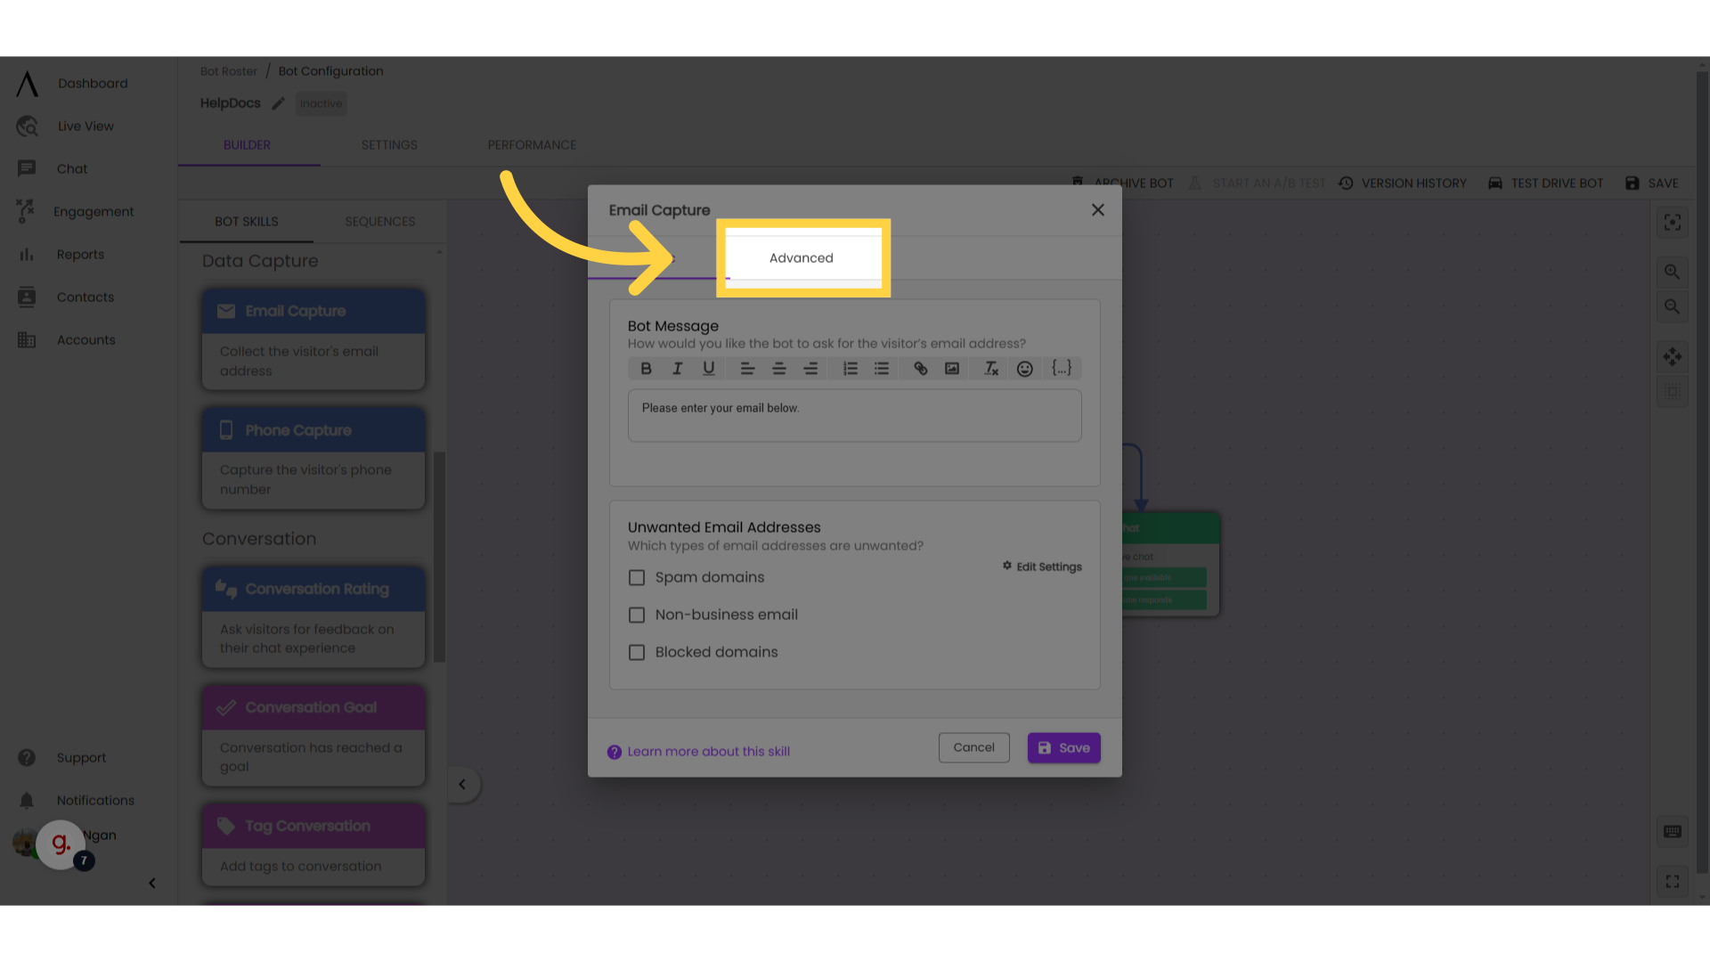Click the Emoji picker icon

(x=1024, y=369)
